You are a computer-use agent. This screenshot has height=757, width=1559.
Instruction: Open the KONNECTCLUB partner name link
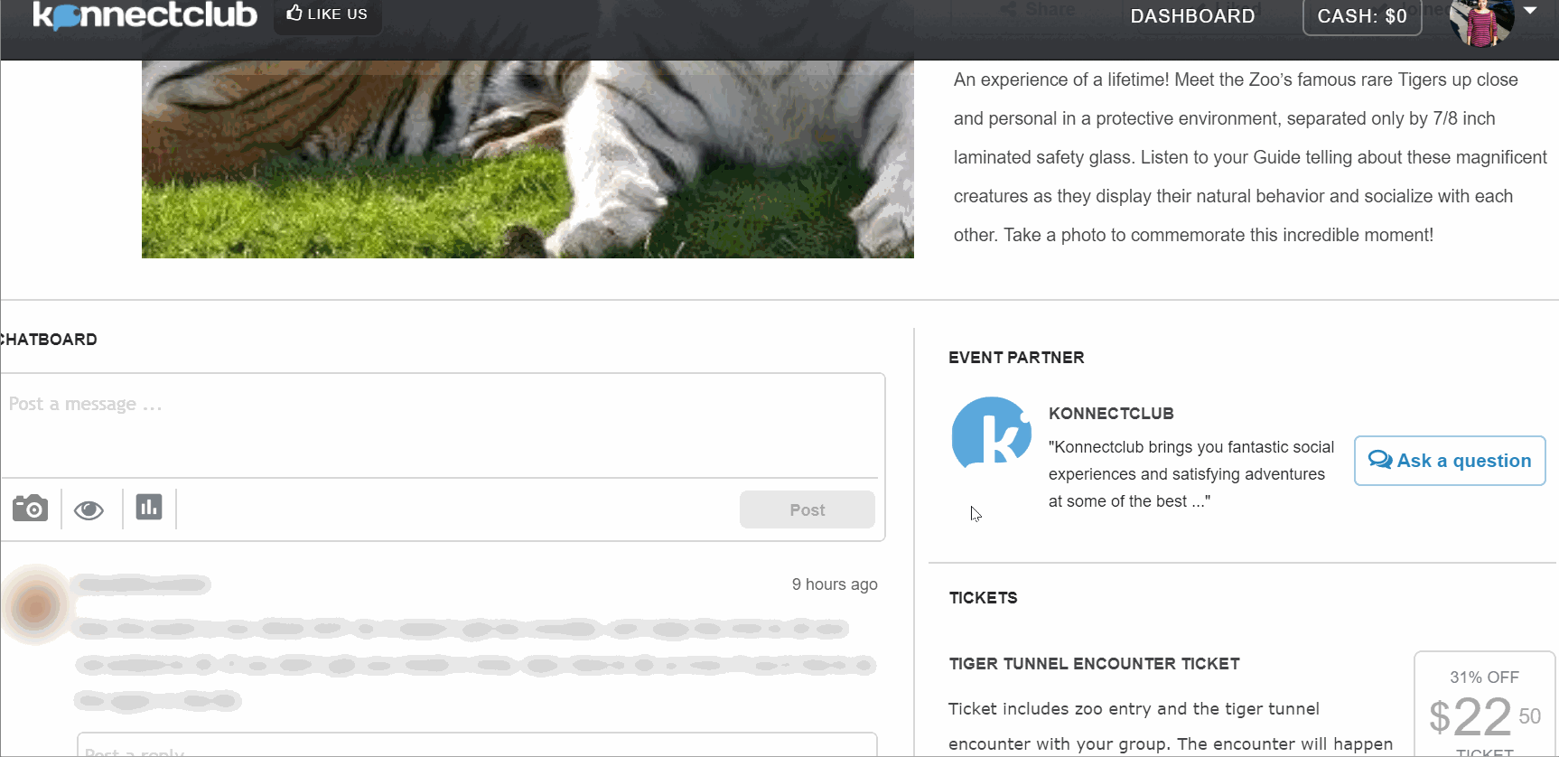coord(1111,414)
